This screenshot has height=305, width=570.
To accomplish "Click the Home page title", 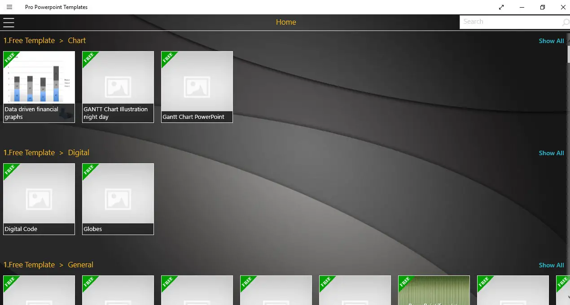I will coord(286,22).
